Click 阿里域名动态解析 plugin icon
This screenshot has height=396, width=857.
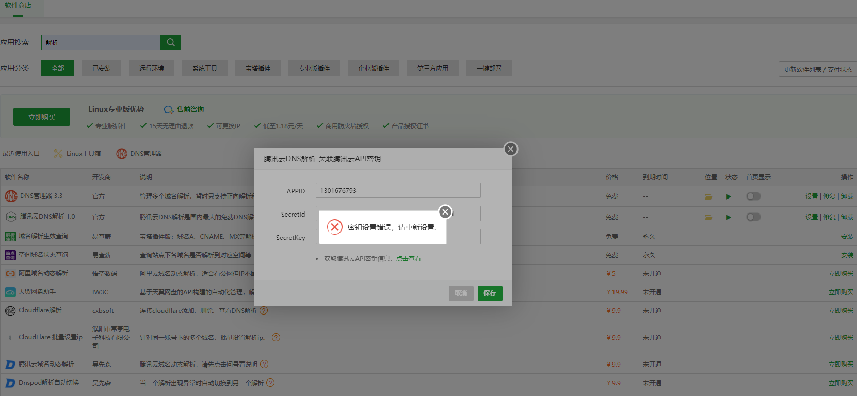[10, 274]
